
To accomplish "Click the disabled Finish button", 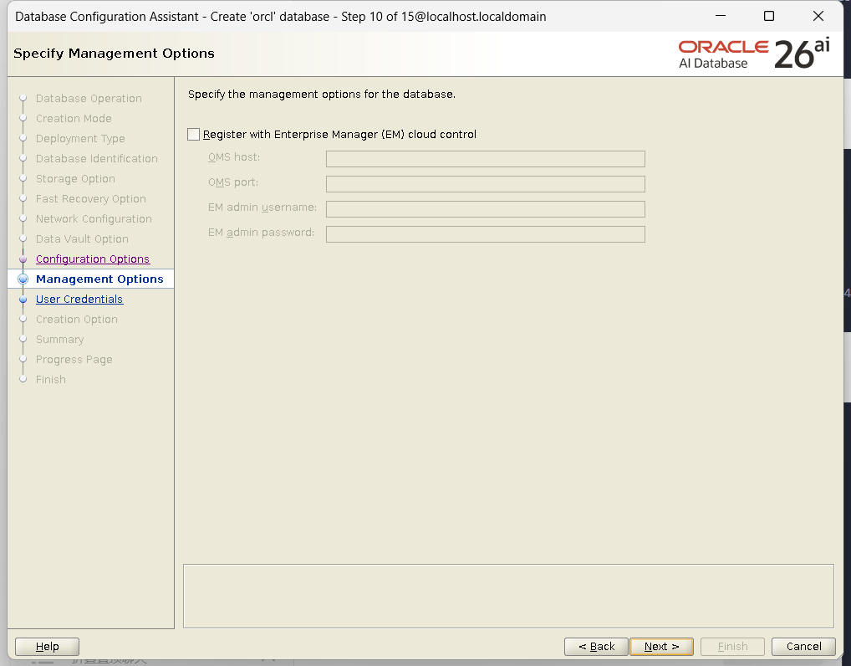I will click(x=732, y=647).
